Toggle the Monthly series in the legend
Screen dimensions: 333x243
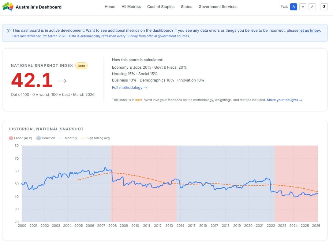[x=68, y=138]
